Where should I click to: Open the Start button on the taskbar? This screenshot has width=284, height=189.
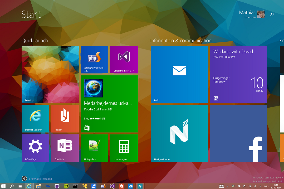(x=3, y=186)
